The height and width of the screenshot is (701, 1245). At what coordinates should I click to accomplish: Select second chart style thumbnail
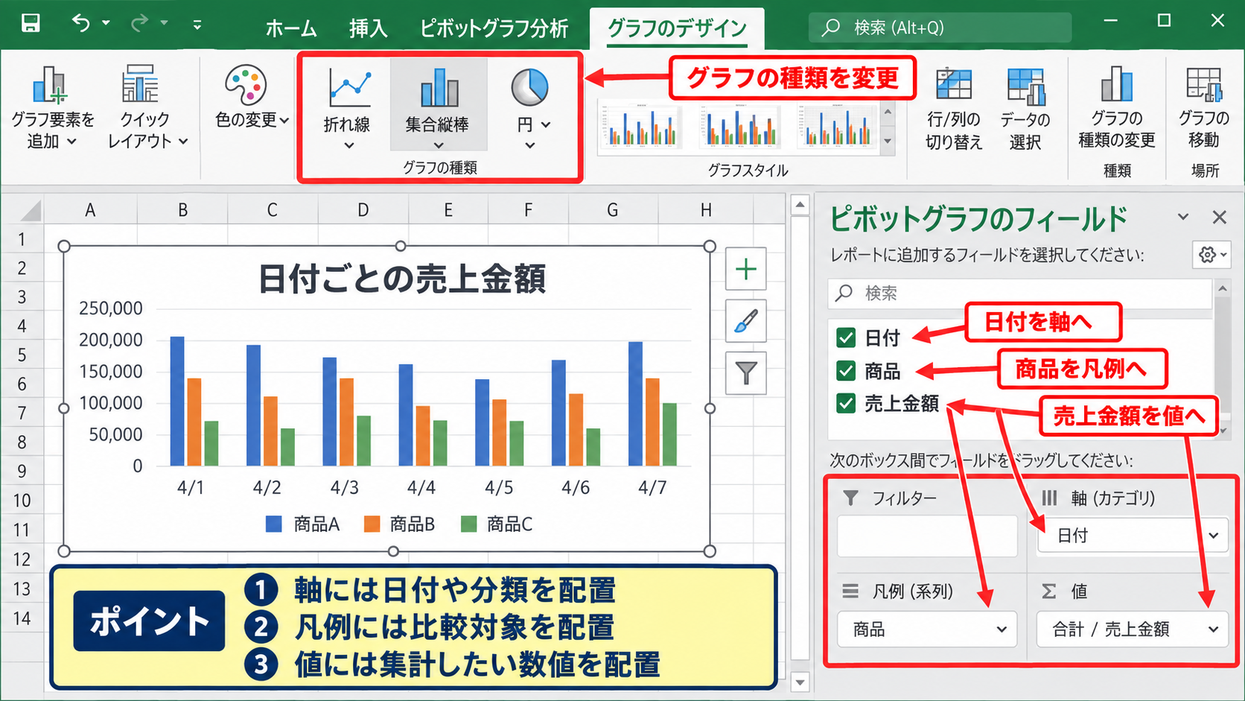pyautogui.click(x=739, y=125)
